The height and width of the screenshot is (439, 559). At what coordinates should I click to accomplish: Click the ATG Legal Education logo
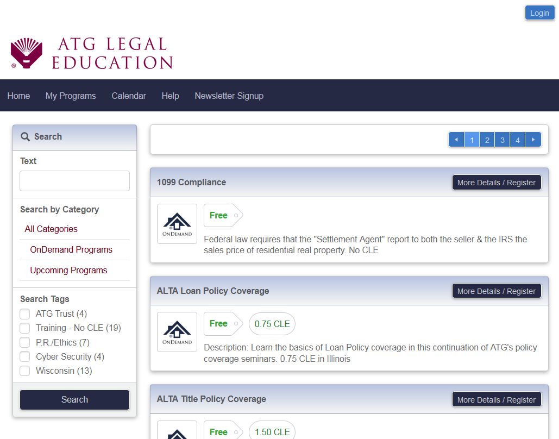coord(91,53)
